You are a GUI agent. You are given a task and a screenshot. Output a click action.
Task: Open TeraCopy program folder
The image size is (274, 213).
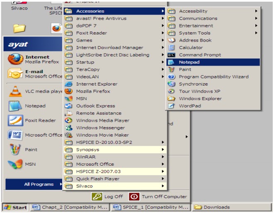115,69
